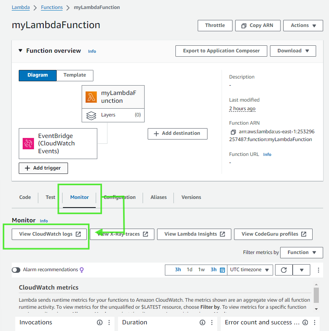Switch to the Template view option
329x331 pixels.
75,75
